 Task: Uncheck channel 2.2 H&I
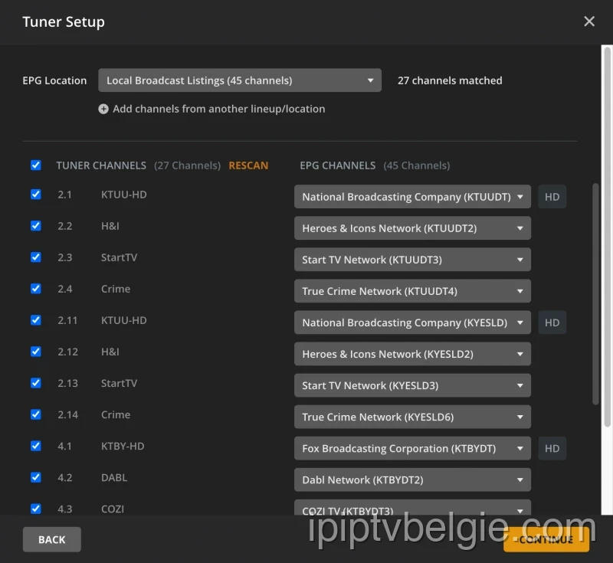tap(35, 226)
